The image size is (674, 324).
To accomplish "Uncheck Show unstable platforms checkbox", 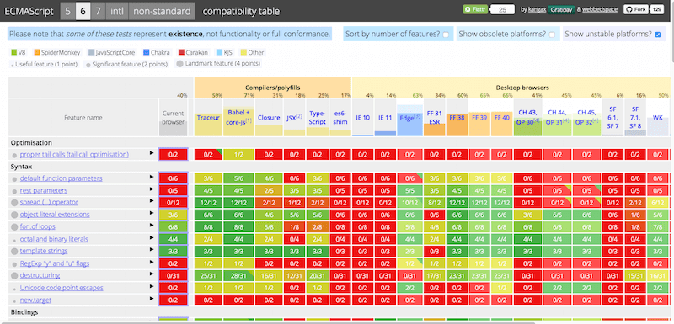I will (x=658, y=35).
